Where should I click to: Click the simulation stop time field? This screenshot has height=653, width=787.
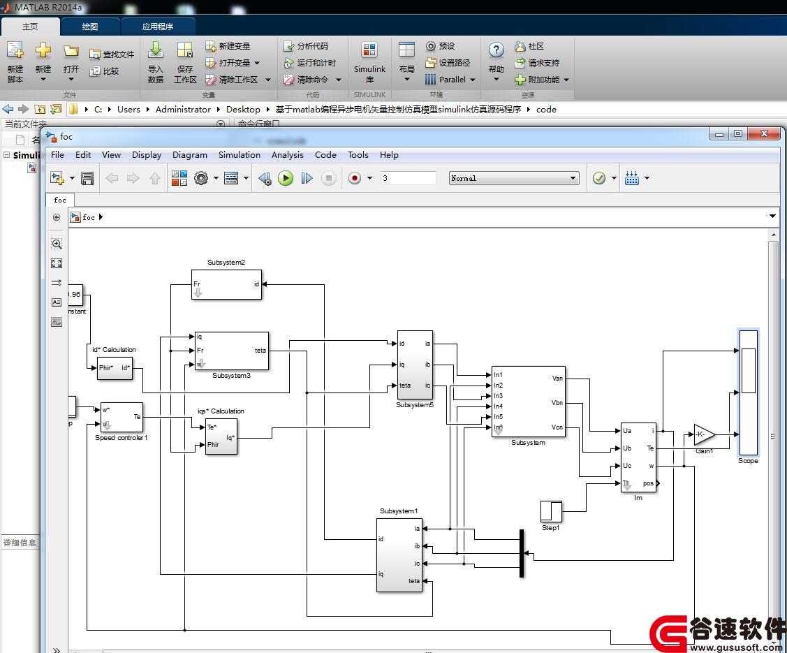tap(408, 178)
